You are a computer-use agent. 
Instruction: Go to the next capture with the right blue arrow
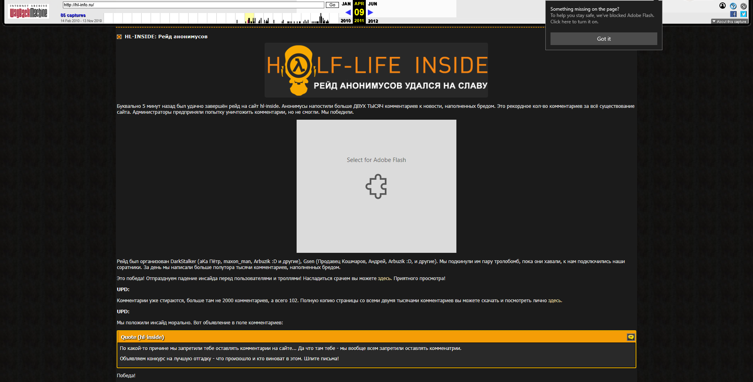tap(371, 12)
